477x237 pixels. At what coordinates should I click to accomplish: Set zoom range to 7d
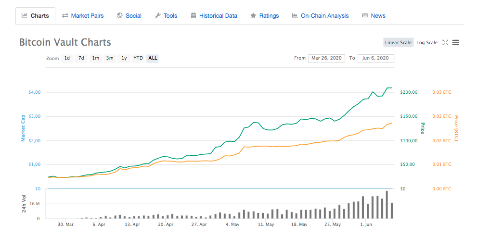[x=81, y=58]
